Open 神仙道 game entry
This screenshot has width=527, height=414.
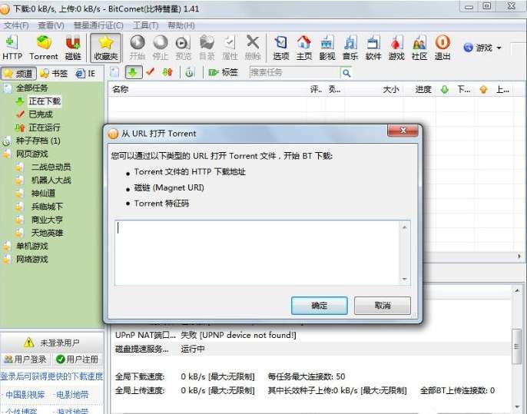43,194
